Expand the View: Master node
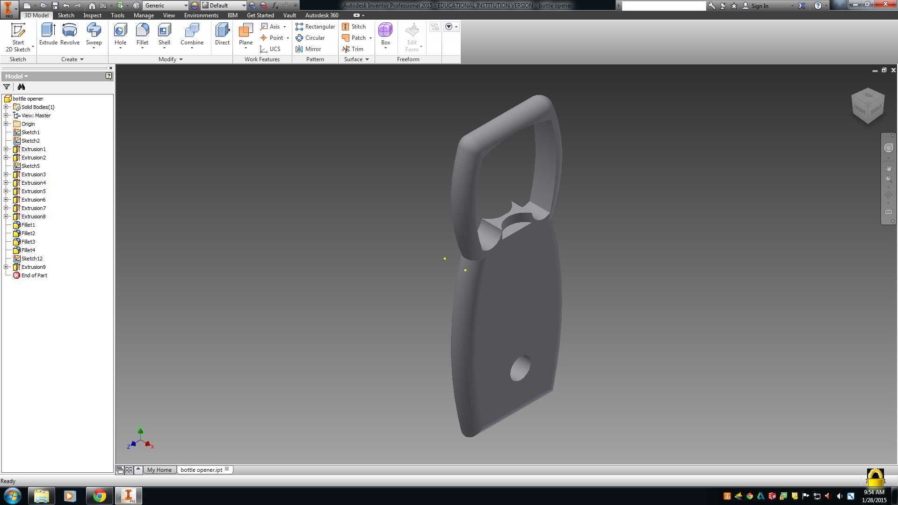 pyautogui.click(x=6, y=115)
